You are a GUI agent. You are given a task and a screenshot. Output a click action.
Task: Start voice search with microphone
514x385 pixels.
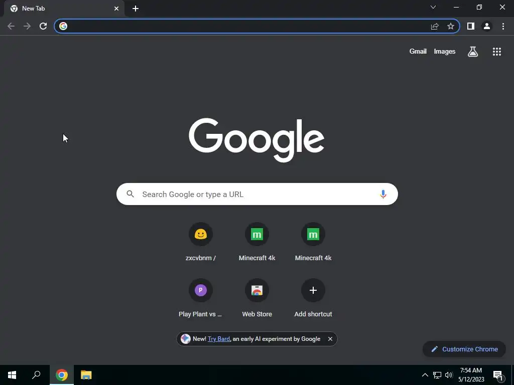tap(383, 194)
